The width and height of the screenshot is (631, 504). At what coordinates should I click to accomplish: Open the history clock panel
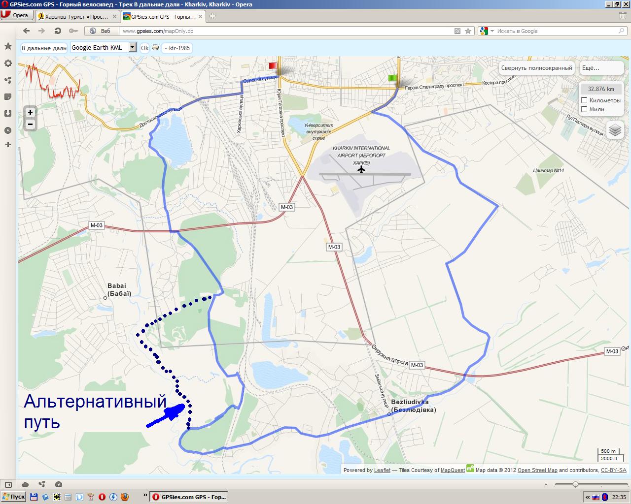(8, 130)
